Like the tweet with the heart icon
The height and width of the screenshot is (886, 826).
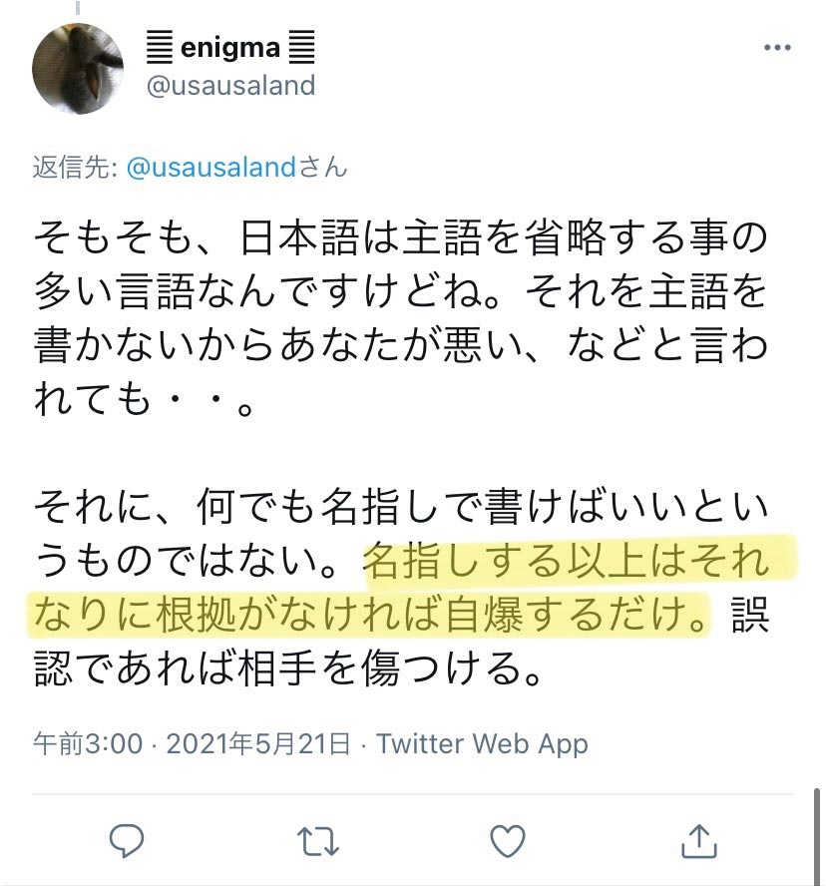click(x=508, y=841)
